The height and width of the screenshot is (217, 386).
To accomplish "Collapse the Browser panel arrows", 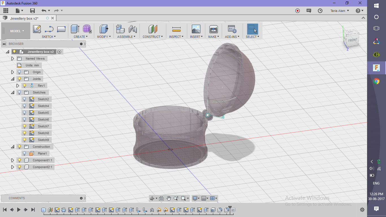I will pos(4,44).
